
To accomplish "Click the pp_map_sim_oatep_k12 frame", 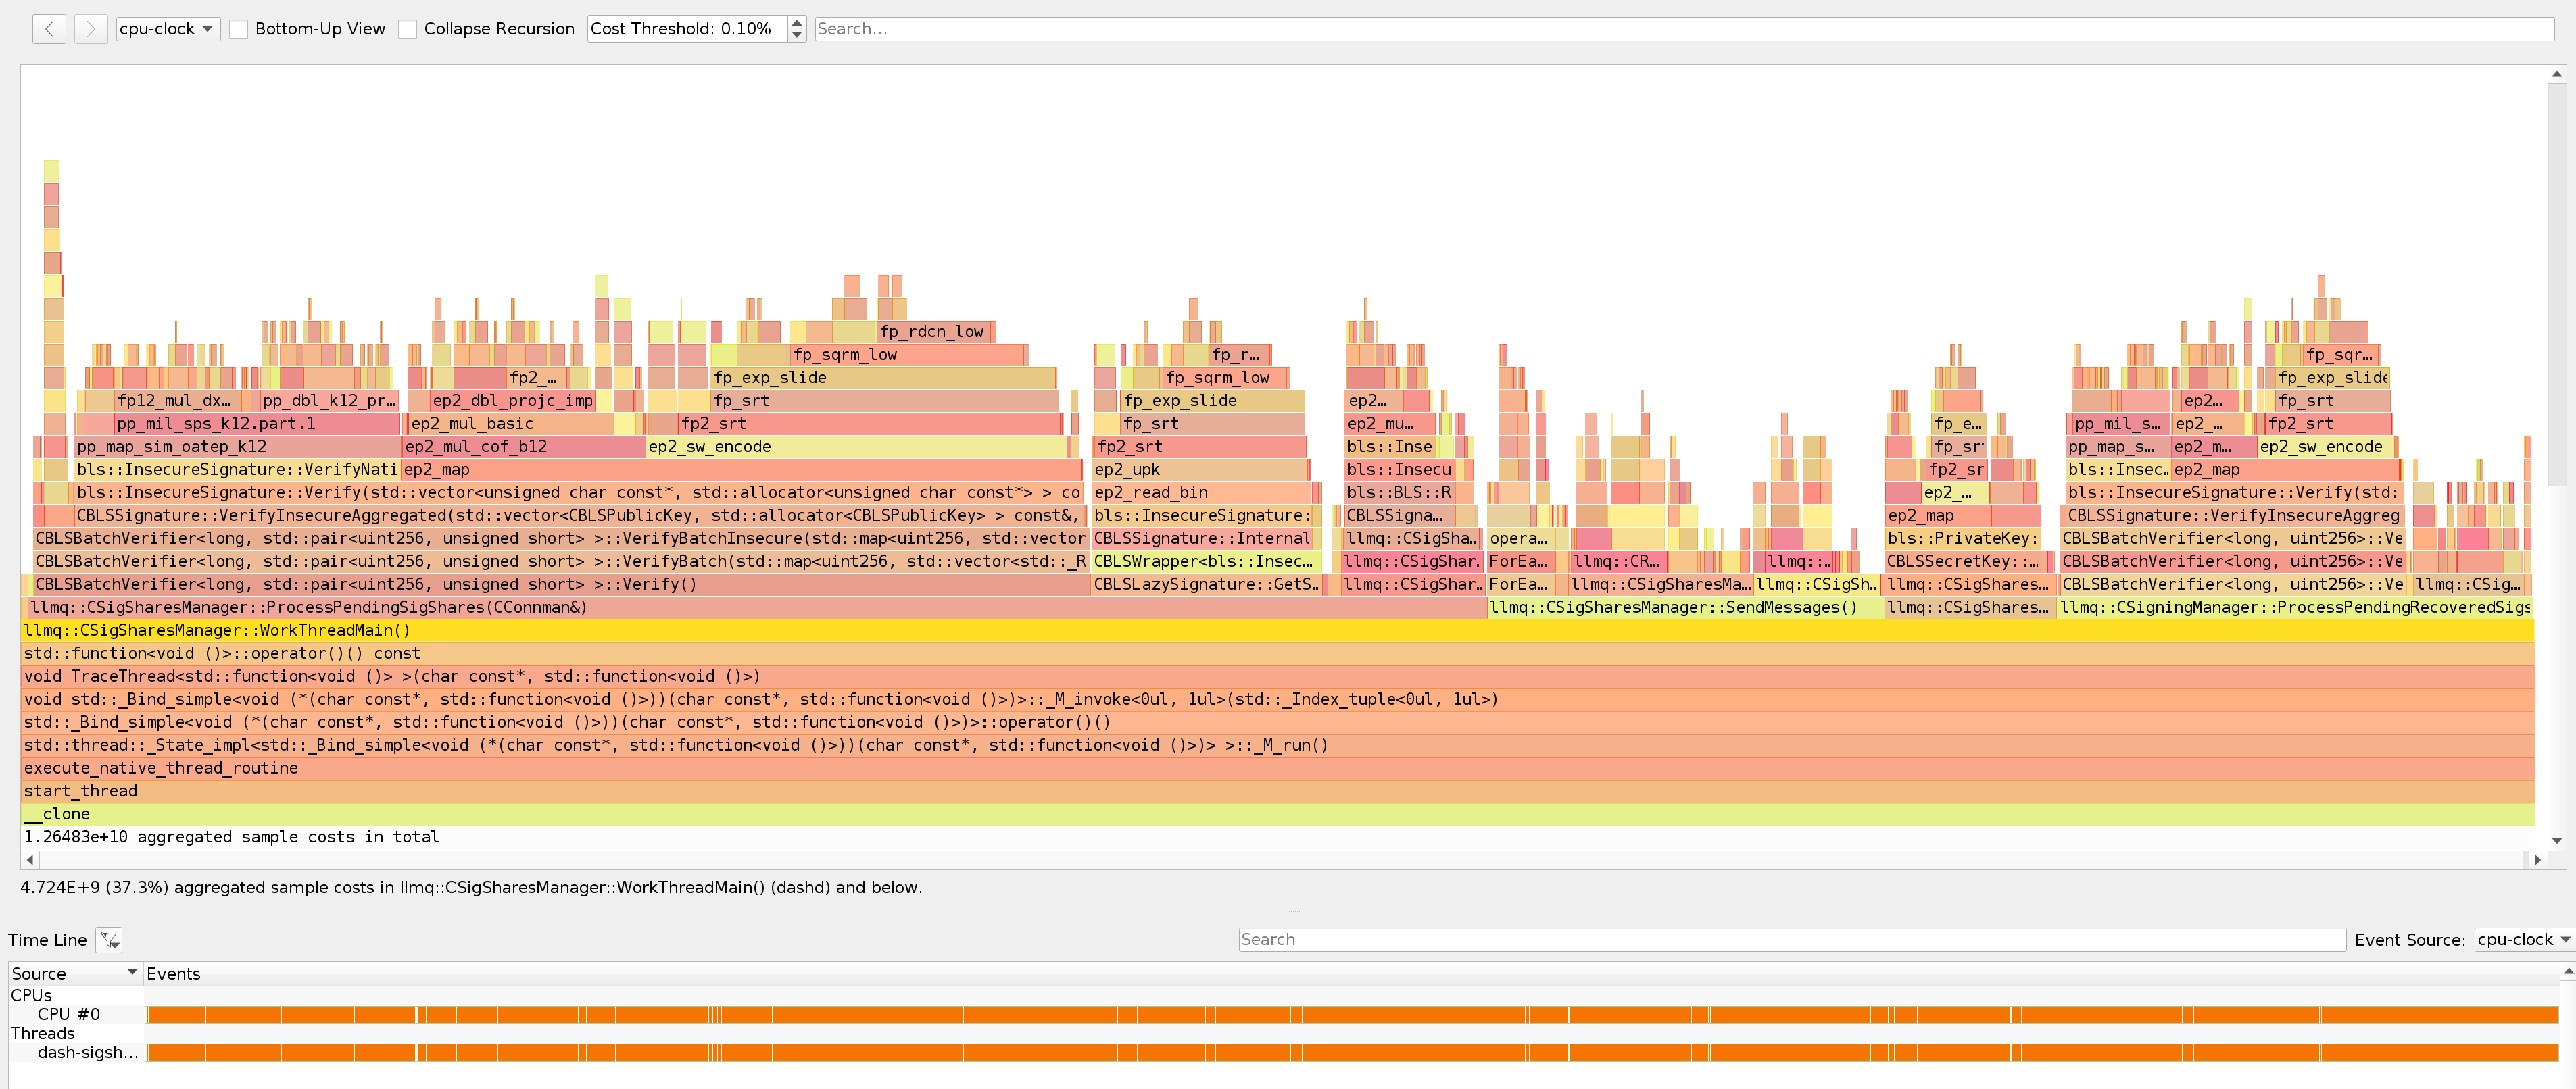I will tap(238, 447).
